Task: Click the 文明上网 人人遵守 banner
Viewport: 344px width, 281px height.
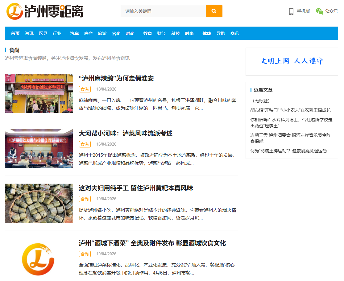Action: coord(292,61)
